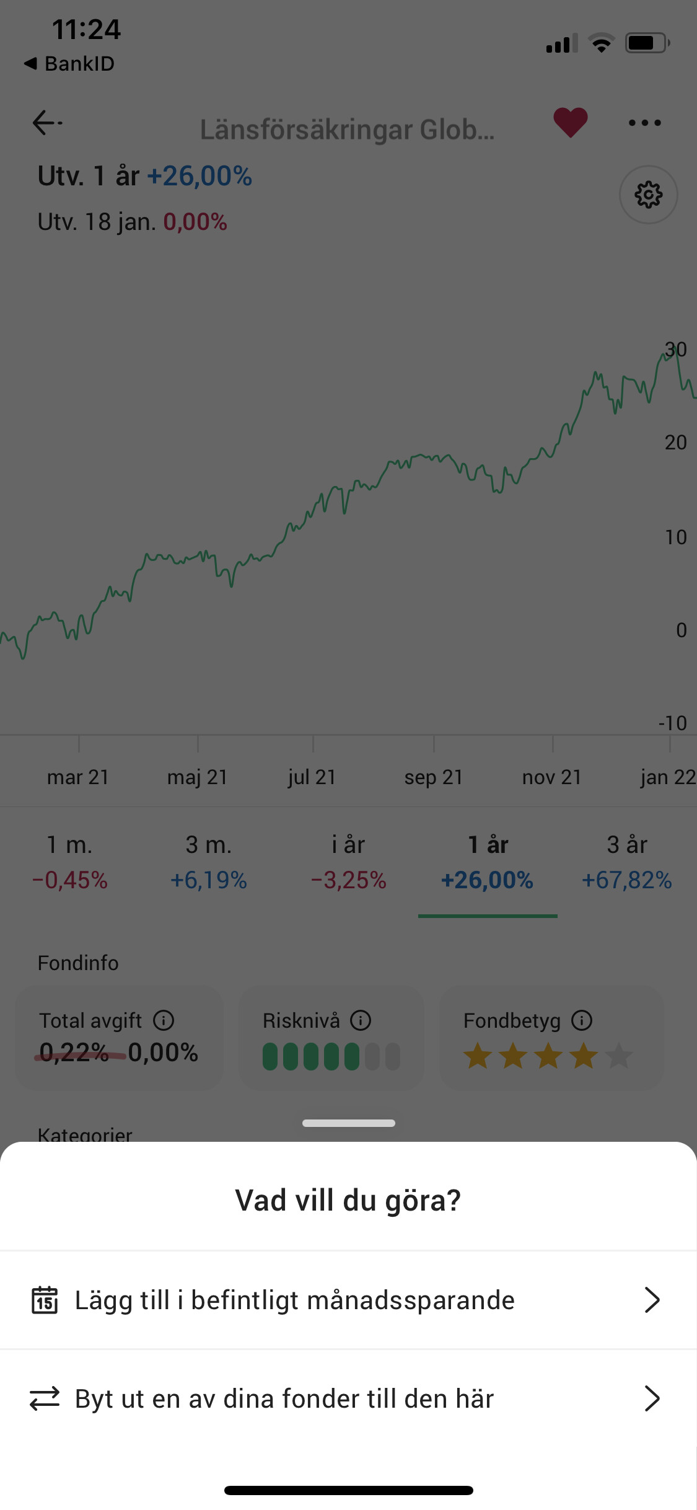The height and width of the screenshot is (1510, 697).
Task: Open chart settings gear icon
Action: pos(648,195)
